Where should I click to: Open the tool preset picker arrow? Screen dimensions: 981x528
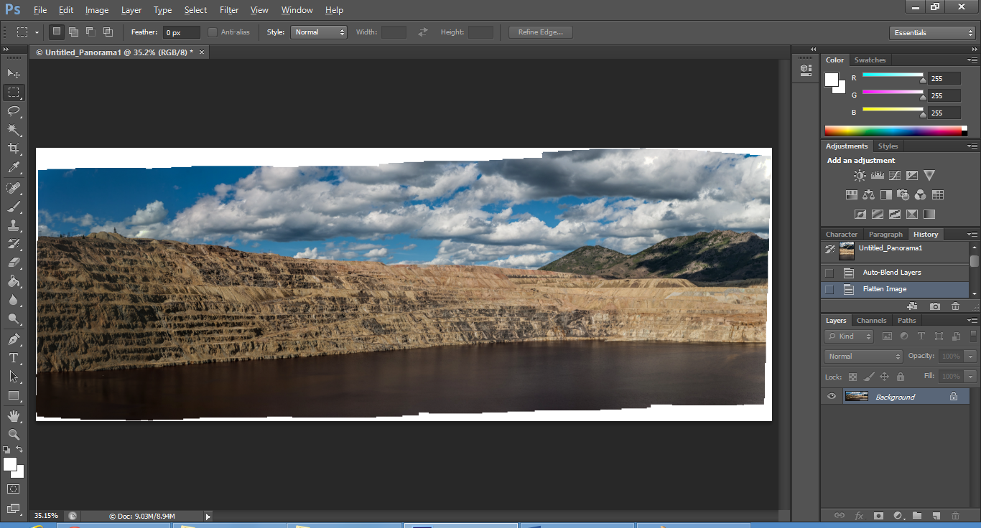coord(37,32)
